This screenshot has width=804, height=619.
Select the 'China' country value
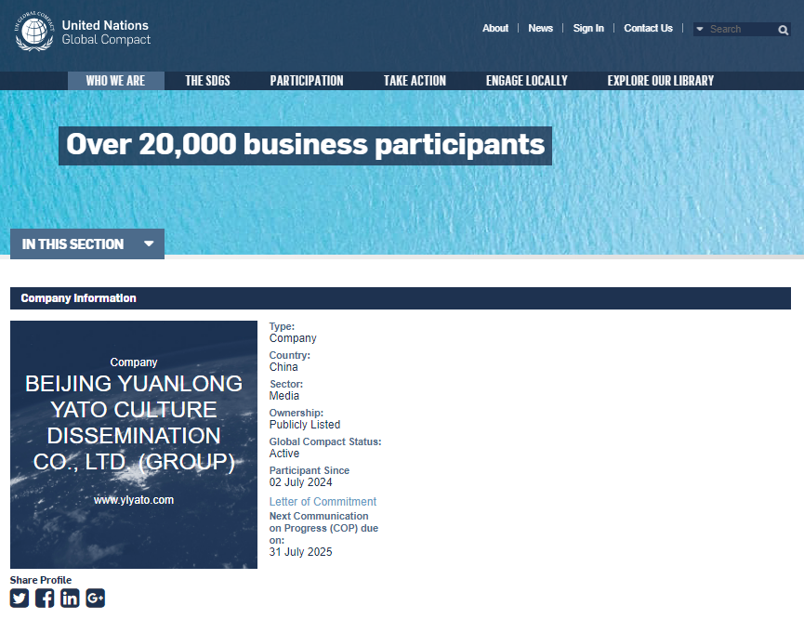tap(283, 367)
